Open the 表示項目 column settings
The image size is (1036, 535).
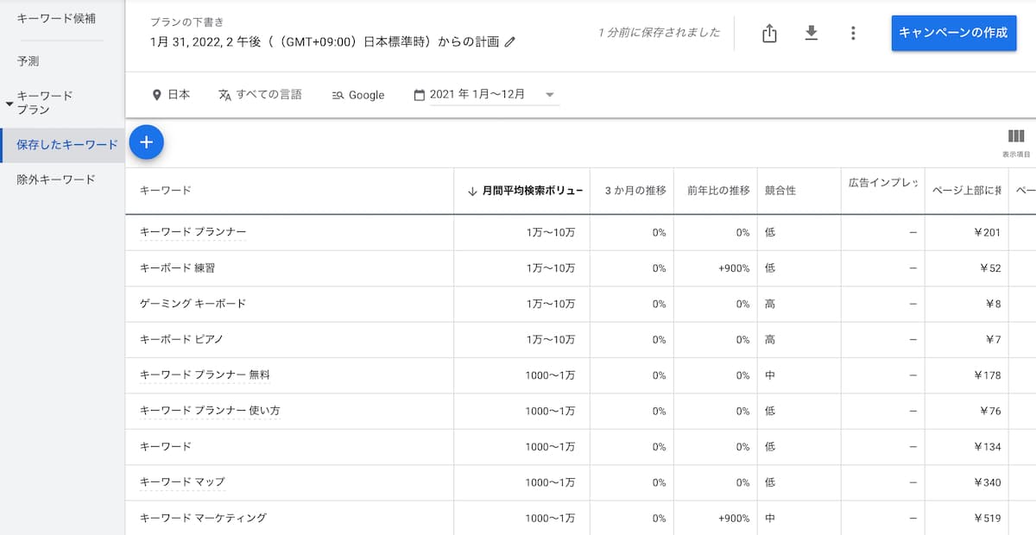1015,138
